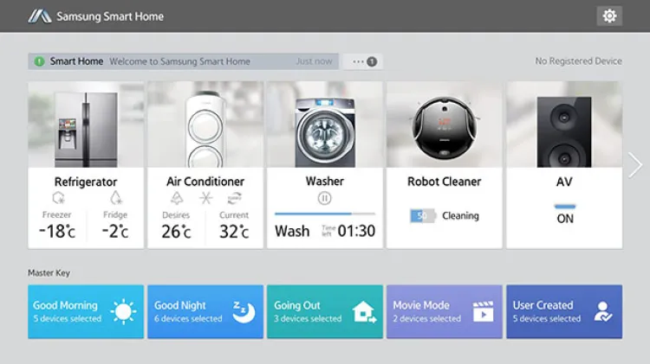650x364 pixels.
Task: Open the Refrigerator device image
Action: tap(86, 125)
